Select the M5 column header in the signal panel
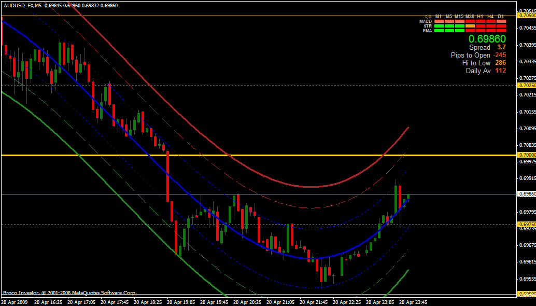 click(449, 17)
